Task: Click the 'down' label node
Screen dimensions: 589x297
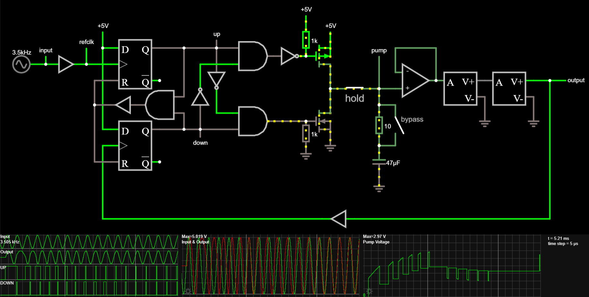Action: [x=200, y=143]
